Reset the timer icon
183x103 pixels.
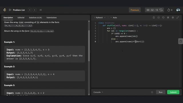(161, 10)
